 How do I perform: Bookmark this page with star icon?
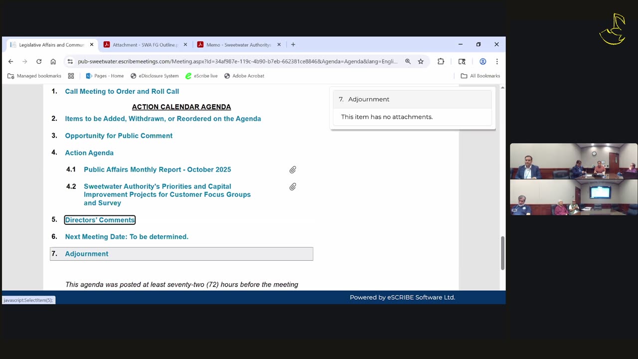(421, 61)
